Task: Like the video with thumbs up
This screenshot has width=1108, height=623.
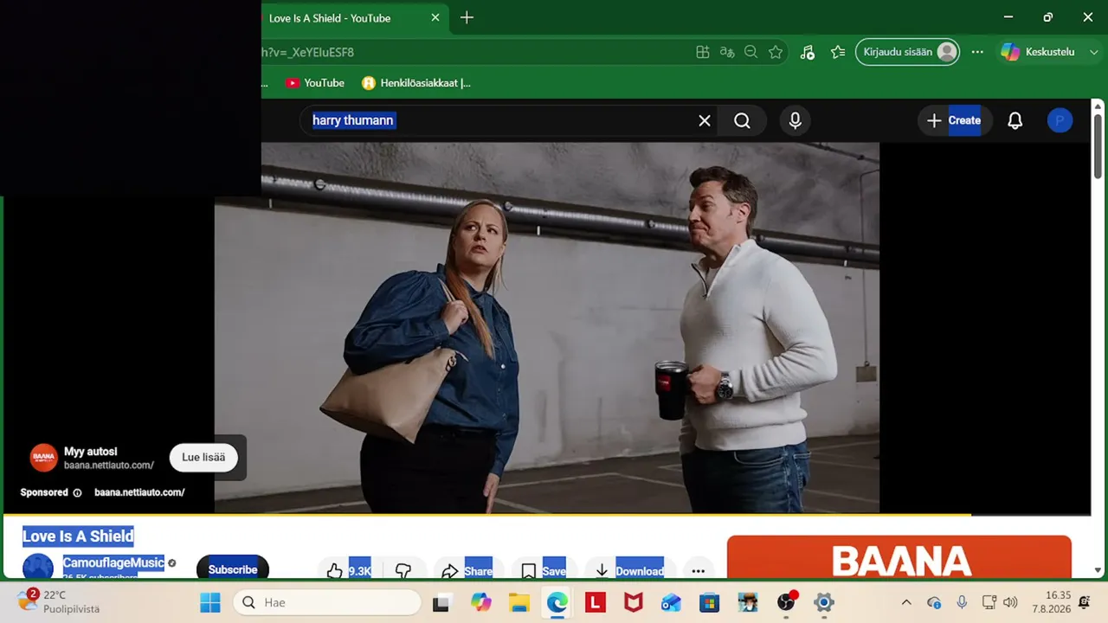Action: (x=349, y=570)
